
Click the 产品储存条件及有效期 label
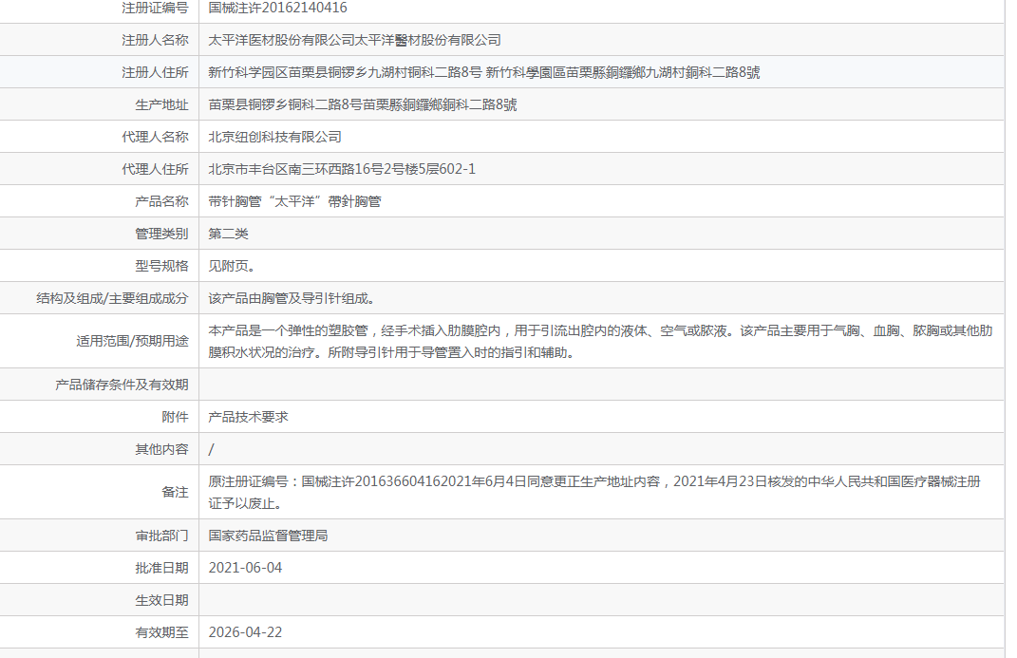(x=122, y=385)
